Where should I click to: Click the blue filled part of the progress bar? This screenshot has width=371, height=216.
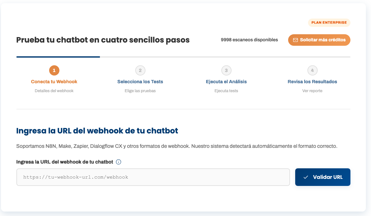pos(58,57)
